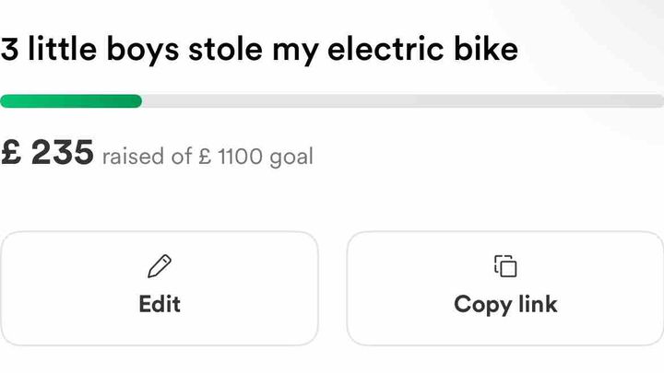Viewport: 664px width, 373px height.
Task: Click the far left start of progress bar
Action: (5, 101)
